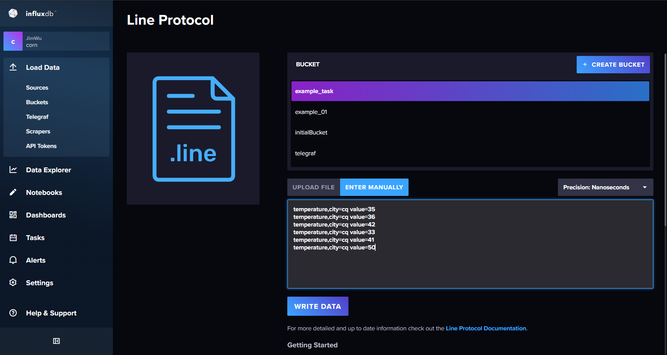Viewport: 667px width, 355px height.
Task: Select the telegraf bucket
Action: [x=470, y=153]
